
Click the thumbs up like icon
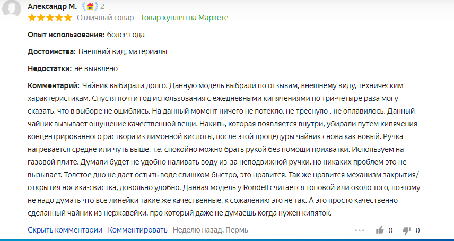pos(380,230)
